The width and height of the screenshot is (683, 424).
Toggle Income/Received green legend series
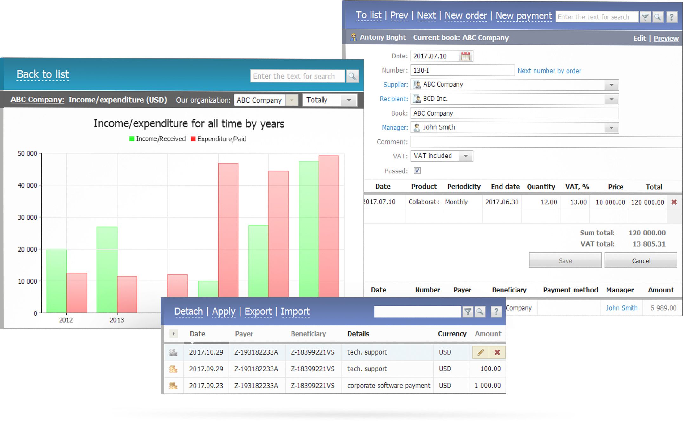click(157, 139)
